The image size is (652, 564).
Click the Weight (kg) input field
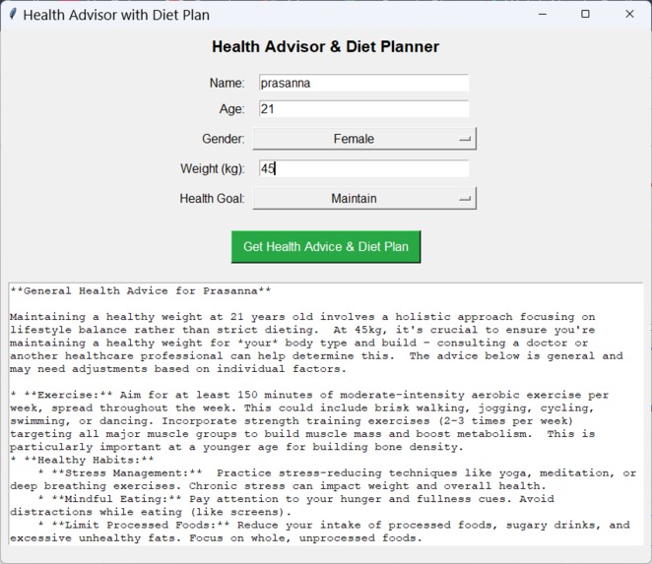(x=363, y=168)
